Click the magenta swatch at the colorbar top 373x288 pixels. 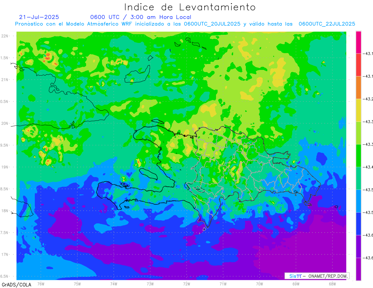click(x=358, y=42)
